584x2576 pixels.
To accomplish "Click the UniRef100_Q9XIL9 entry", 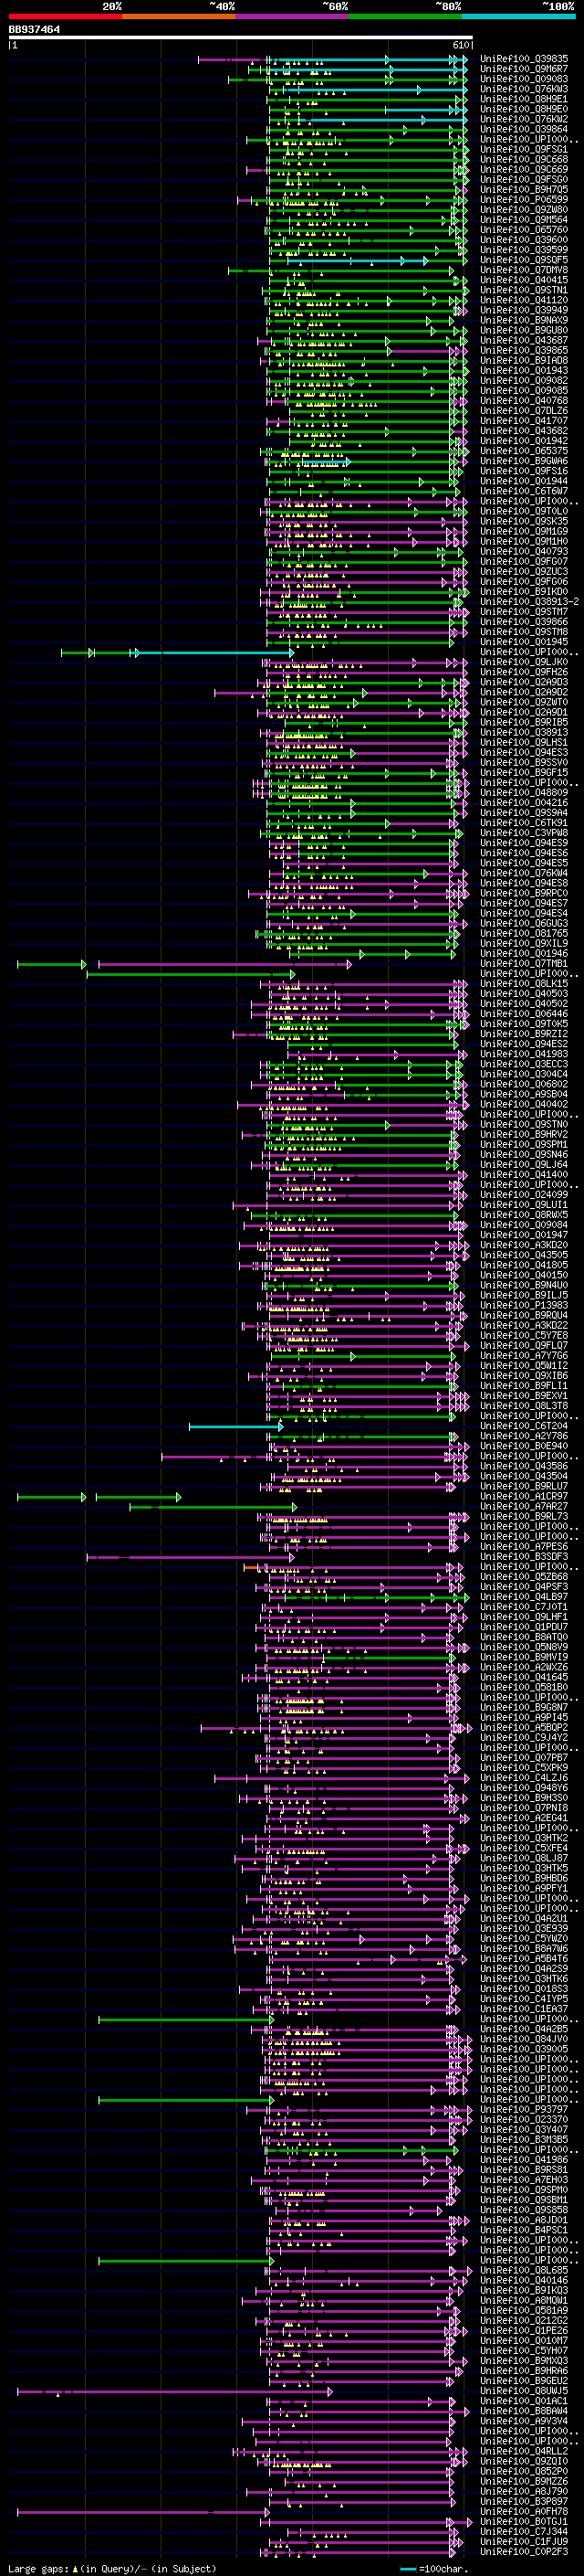I will (x=524, y=943).
